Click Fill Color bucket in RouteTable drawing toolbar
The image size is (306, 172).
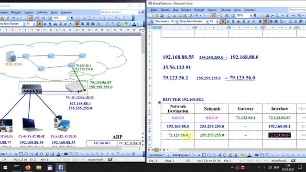241,155
